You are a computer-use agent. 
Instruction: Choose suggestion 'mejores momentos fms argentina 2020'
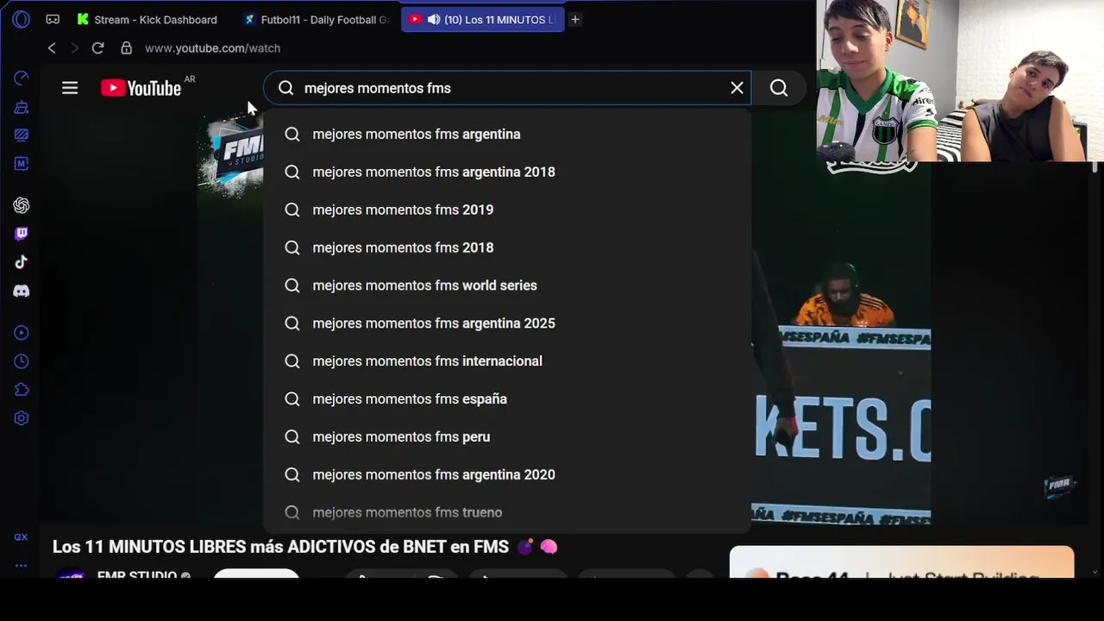click(507, 474)
